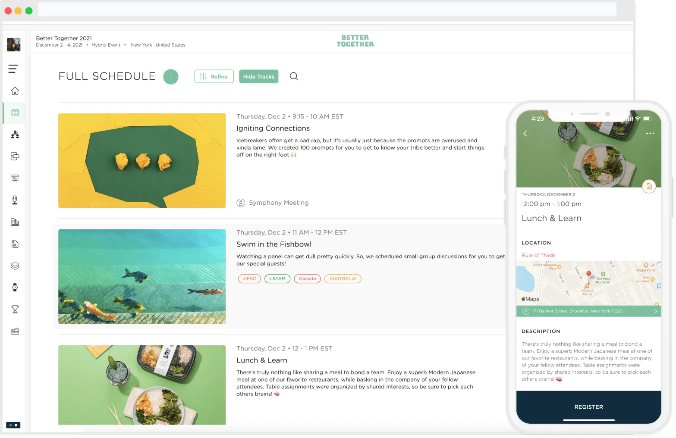The height and width of the screenshot is (438, 676).
Task: Open the Igniting Connections session thumbnail
Action: coord(142,160)
